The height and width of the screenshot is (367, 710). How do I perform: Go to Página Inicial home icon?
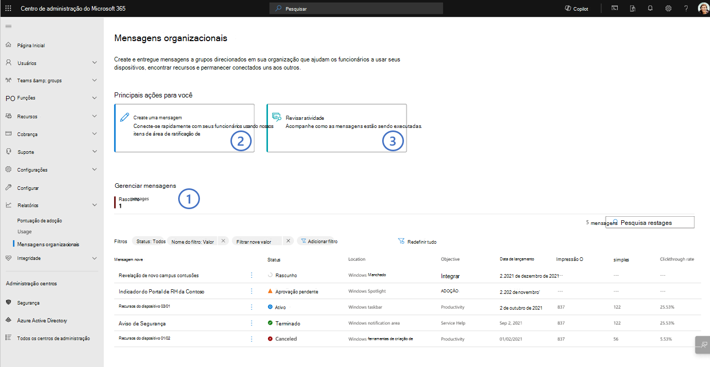click(x=8, y=45)
